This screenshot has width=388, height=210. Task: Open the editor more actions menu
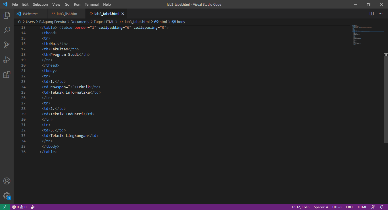[380, 13]
